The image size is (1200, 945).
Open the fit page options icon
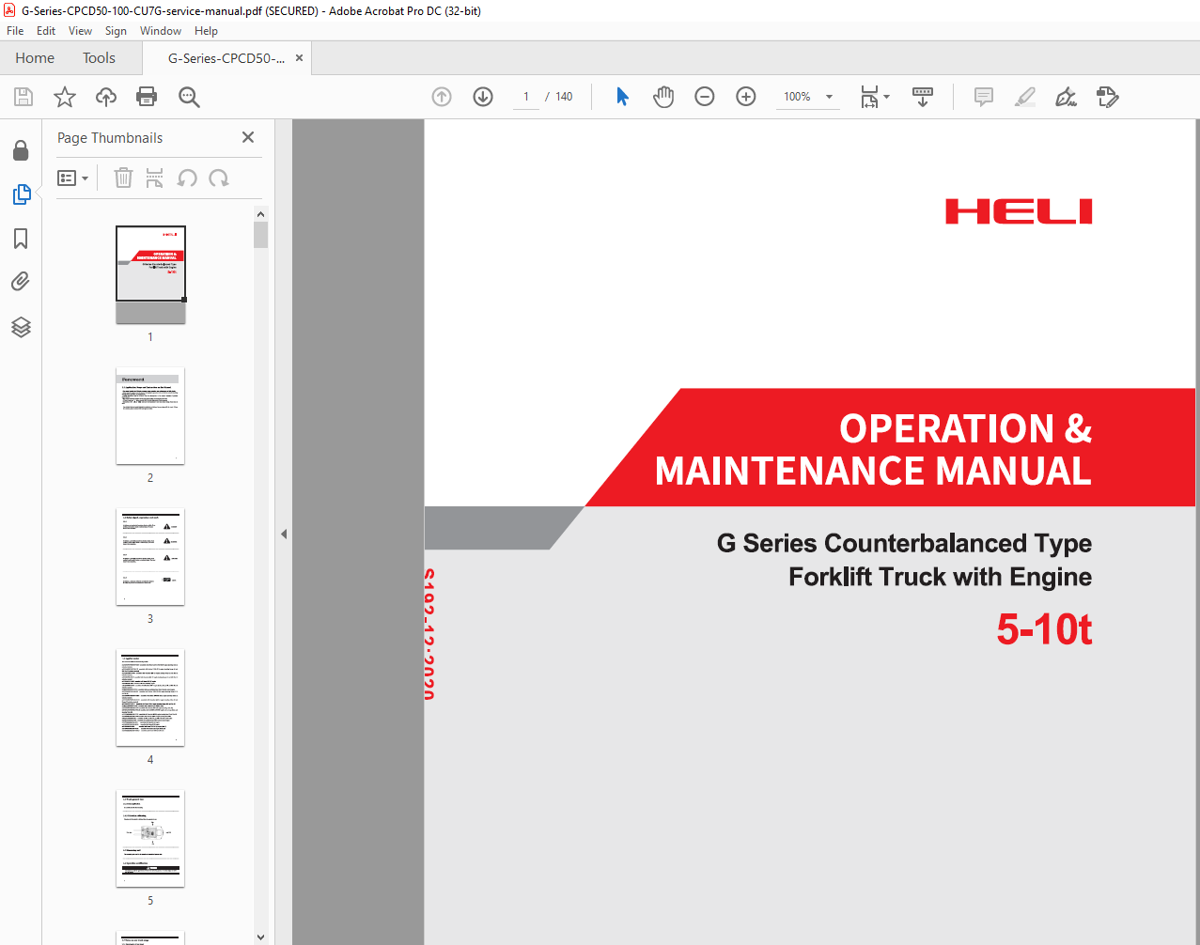(x=875, y=97)
